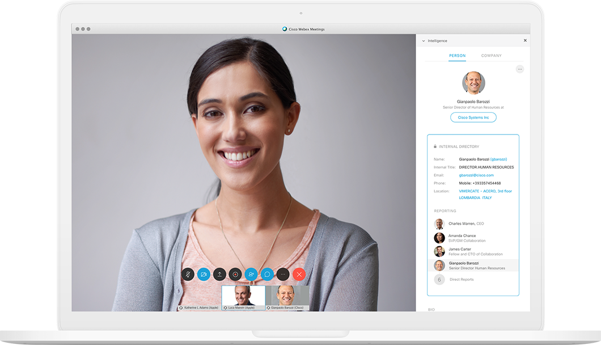Open the profile ellipsis menu

[520, 69]
